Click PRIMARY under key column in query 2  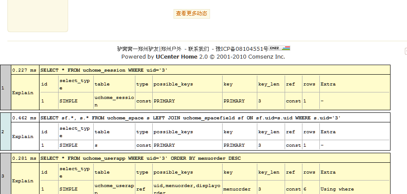(234, 145)
